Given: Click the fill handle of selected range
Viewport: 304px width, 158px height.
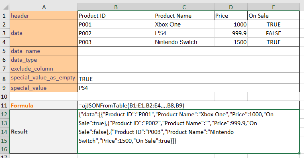Looking at the screenshot, I should pyautogui.click(x=300, y=153).
